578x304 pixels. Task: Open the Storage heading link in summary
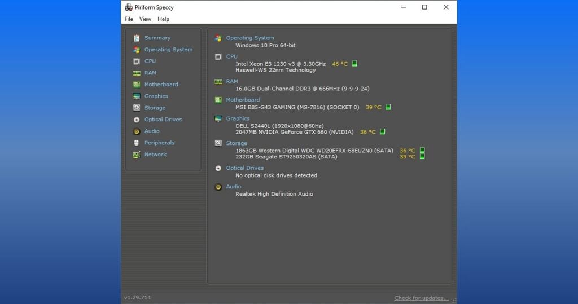237,143
